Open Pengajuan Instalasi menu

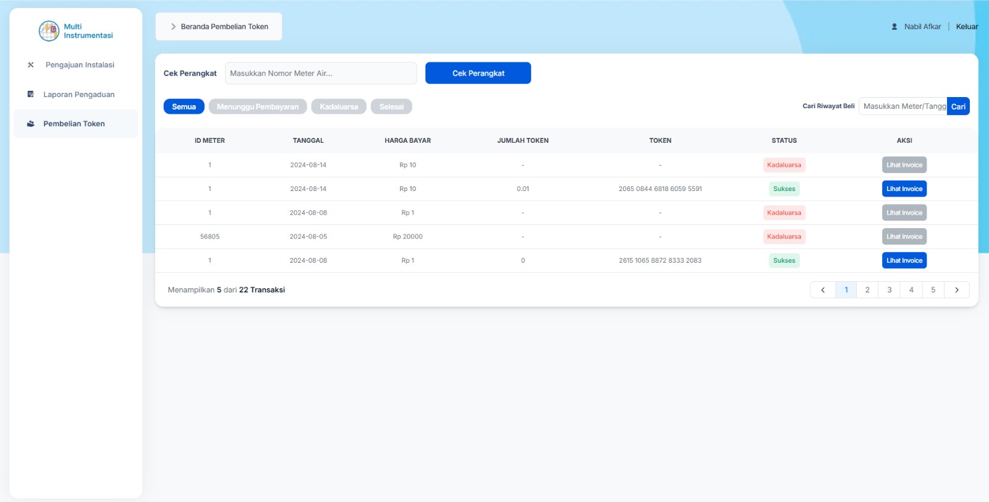80,65
